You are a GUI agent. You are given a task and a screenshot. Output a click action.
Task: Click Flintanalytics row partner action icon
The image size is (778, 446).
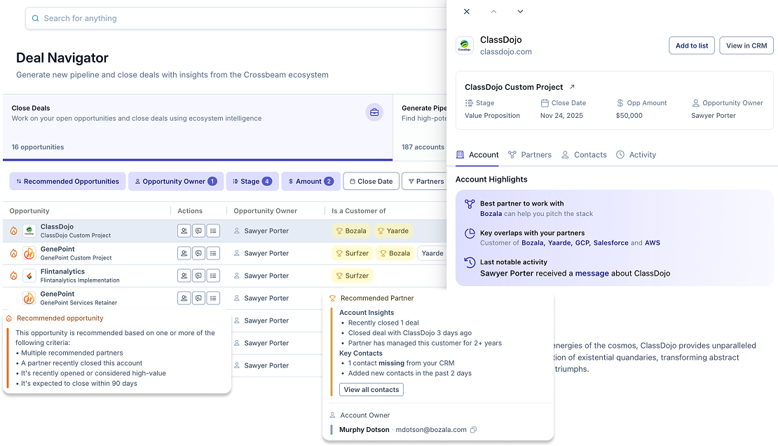(184, 276)
